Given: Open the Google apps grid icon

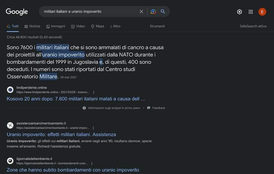Looking at the screenshot, I should point(251,12).
